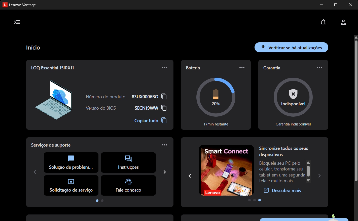Click the battery gauge showing 20%
This screenshot has height=221, width=358.
tap(216, 97)
